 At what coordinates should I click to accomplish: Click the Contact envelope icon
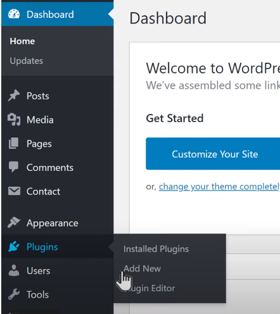[x=14, y=191]
